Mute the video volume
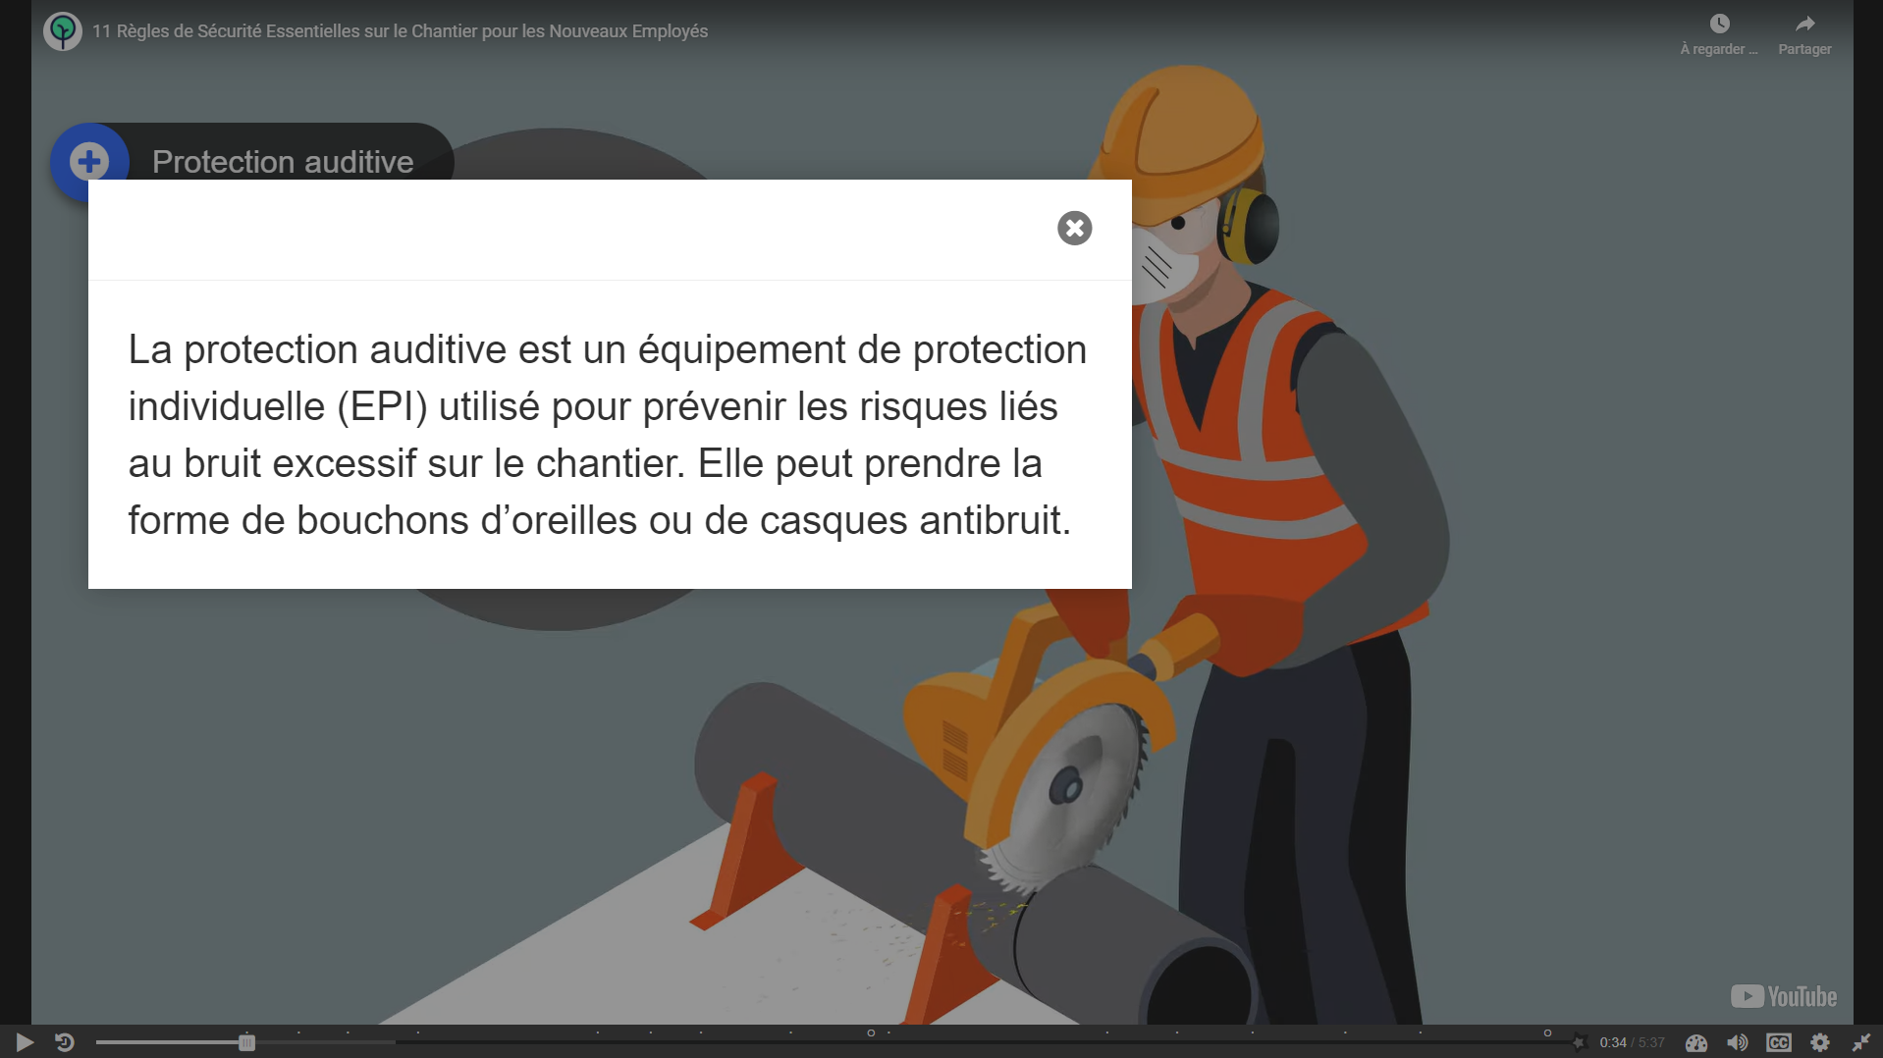Image resolution: width=1883 pixels, height=1058 pixels. pyautogui.click(x=1738, y=1042)
